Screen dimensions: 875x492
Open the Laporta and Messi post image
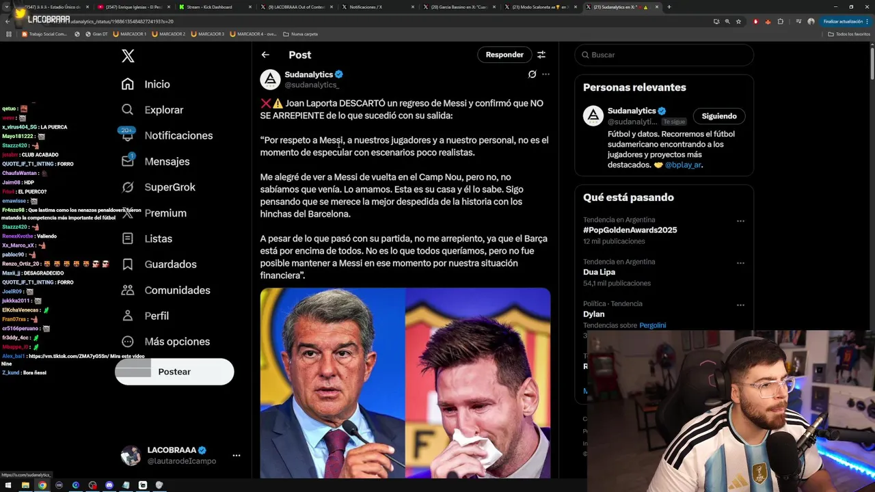(405, 383)
